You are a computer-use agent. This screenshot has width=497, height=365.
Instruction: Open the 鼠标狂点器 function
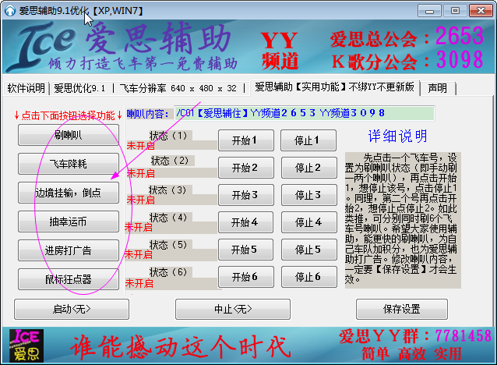pos(69,279)
